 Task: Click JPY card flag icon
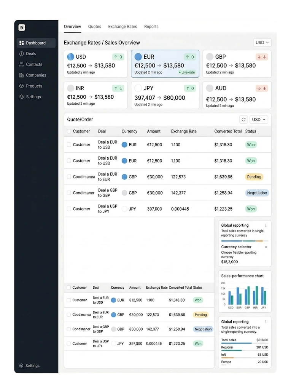tap(138, 88)
